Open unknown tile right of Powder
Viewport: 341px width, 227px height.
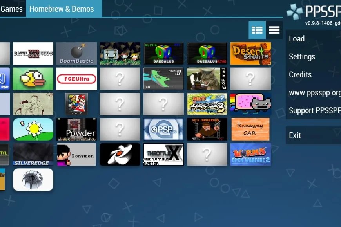pyautogui.click(x=120, y=129)
